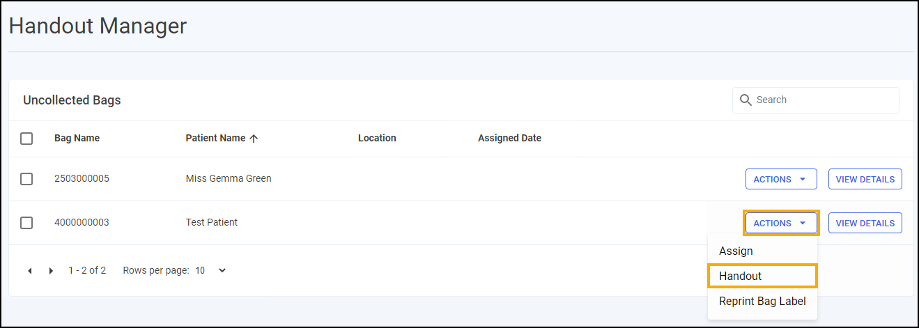
Task: Sort by the Location column header
Action: coord(377,139)
